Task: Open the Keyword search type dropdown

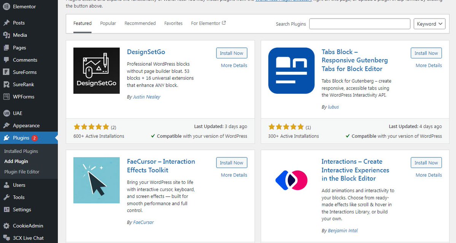Action: [429, 24]
